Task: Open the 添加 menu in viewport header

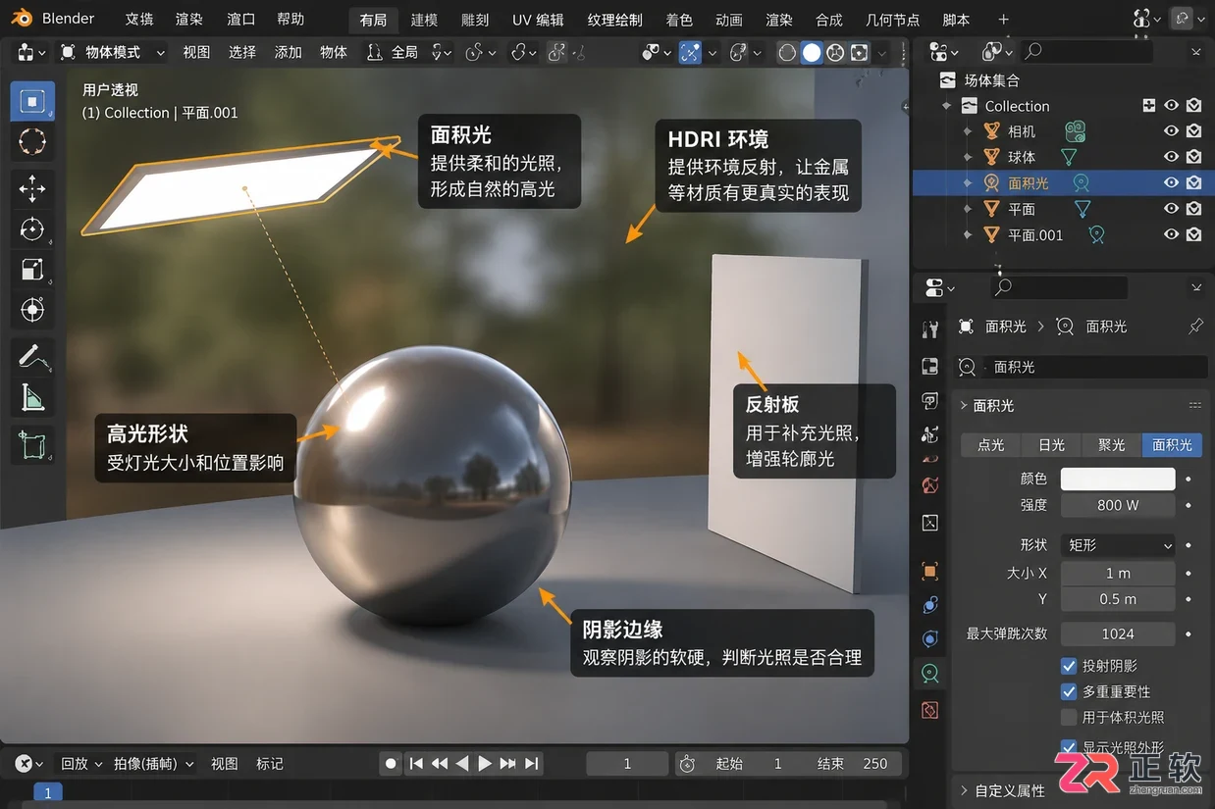Action: point(289,52)
